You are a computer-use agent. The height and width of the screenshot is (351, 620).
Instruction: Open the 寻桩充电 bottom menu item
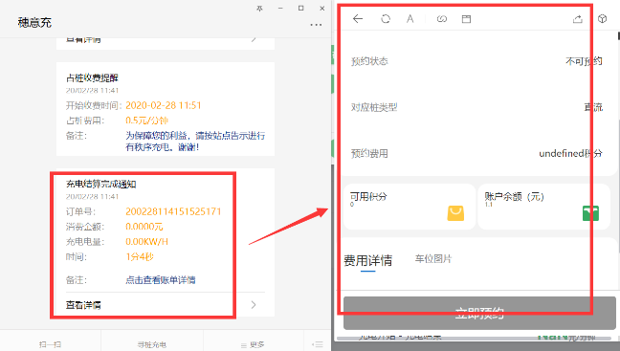pyautogui.click(x=152, y=344)
